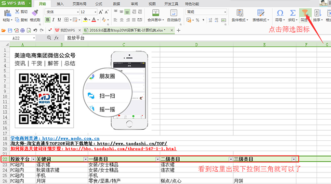Expand the WPS 表格 application menu arrow
The height and width of the screenshot is (184, 331).
click(29, 3)
